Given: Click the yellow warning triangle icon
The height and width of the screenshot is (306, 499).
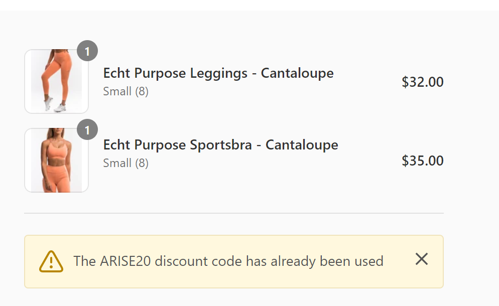Looking at the screenshot, I should tap(51, 261).
